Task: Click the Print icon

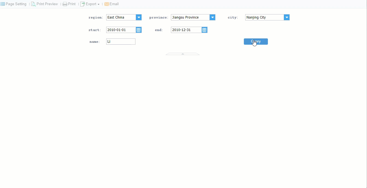Action: click(x=65, y=4)
